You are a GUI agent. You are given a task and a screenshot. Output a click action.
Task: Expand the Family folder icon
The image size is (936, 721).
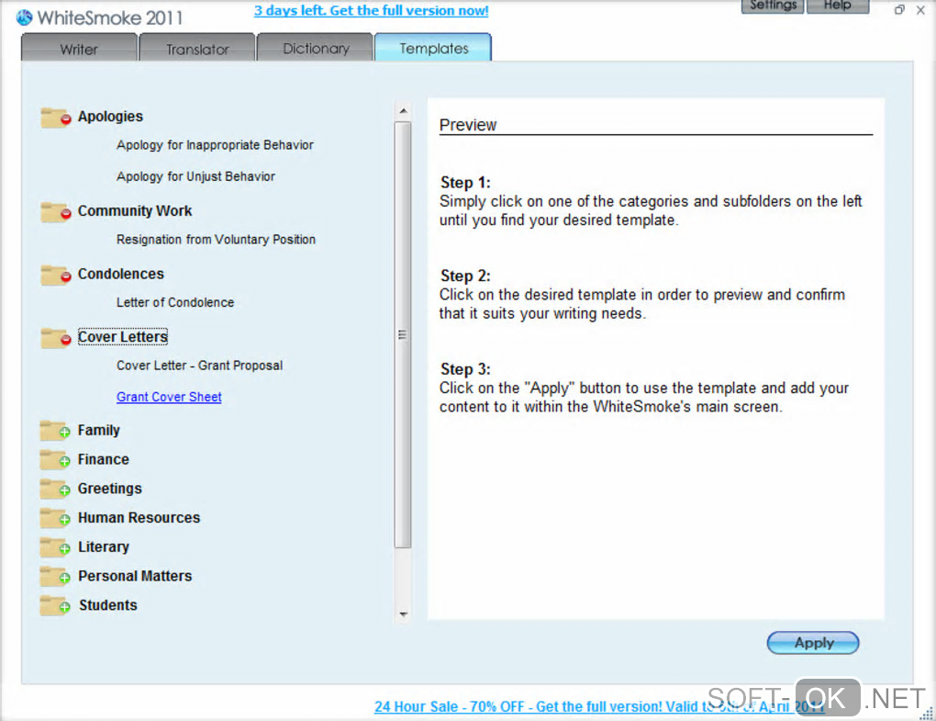tap(55, 431)
